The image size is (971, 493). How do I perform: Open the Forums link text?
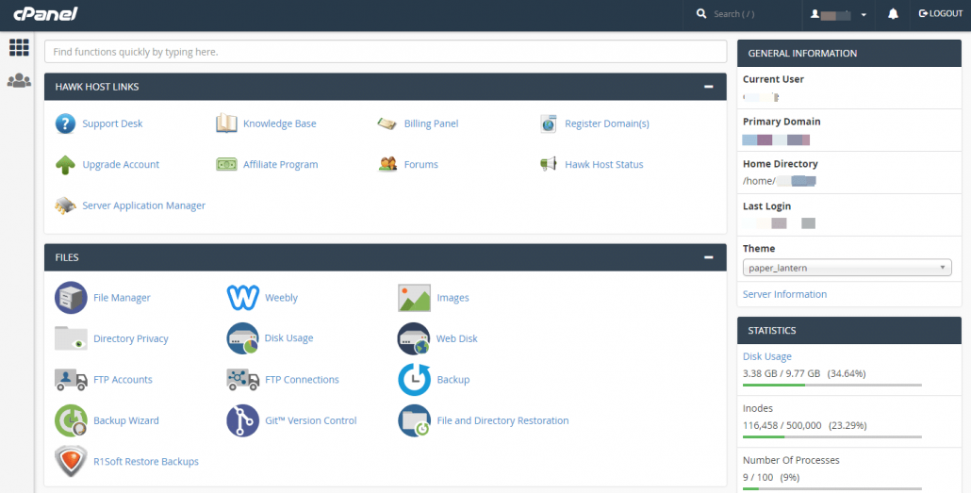point(421,165)
